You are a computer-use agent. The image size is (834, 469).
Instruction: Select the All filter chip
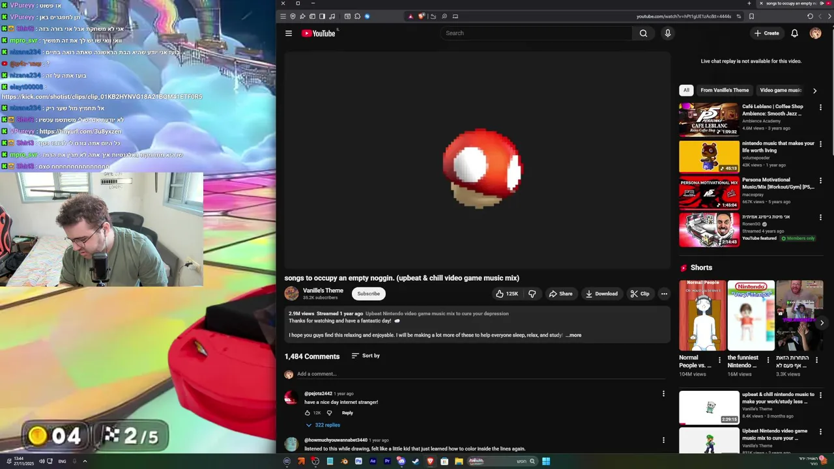tap(686, 90)
